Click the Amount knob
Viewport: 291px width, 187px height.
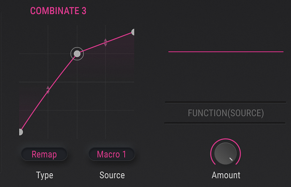[225, 154]
